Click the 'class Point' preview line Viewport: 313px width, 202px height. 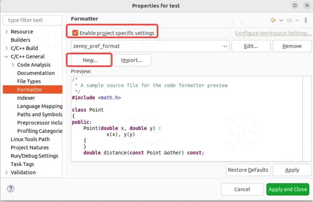pos(87,110)
